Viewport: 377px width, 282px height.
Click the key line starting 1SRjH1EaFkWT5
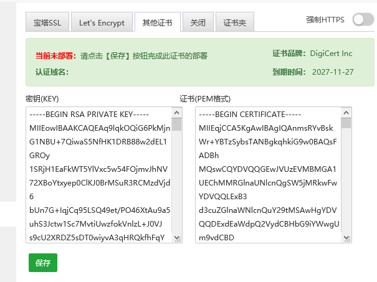click(x=98, y=169)
